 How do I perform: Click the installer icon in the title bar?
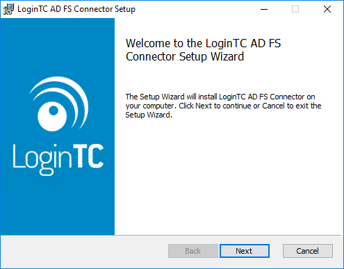pos(8,9)
